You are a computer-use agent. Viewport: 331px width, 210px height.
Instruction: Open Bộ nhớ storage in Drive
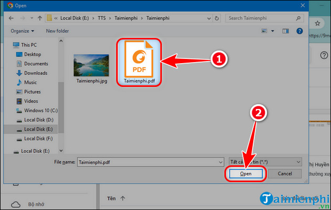36,204
